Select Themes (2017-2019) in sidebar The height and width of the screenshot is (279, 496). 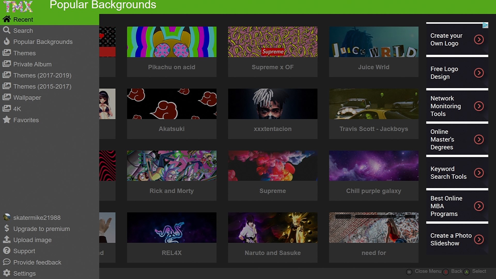point(42,75)
